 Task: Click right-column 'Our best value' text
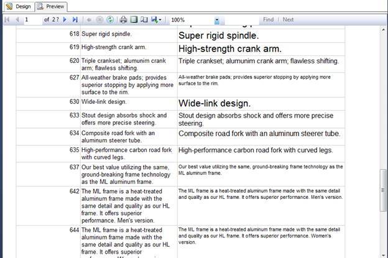coord(261,170)
